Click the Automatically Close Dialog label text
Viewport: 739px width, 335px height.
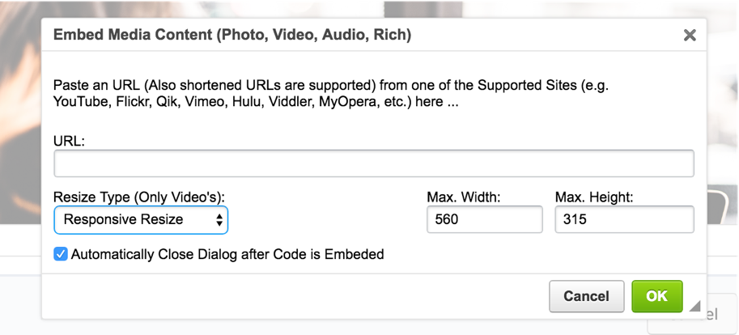[x=227, y=254]
